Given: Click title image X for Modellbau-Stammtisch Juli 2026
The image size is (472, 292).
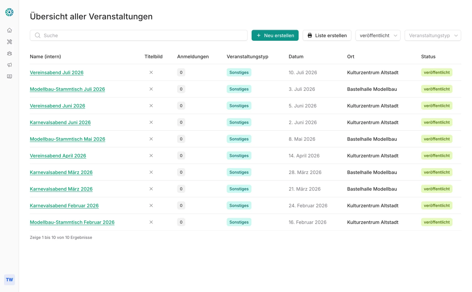Looking at the screenshot, I should [151, 89].
